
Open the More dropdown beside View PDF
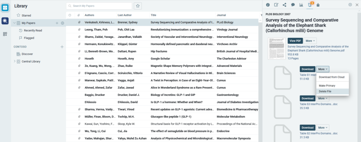[x=310, y=41]
